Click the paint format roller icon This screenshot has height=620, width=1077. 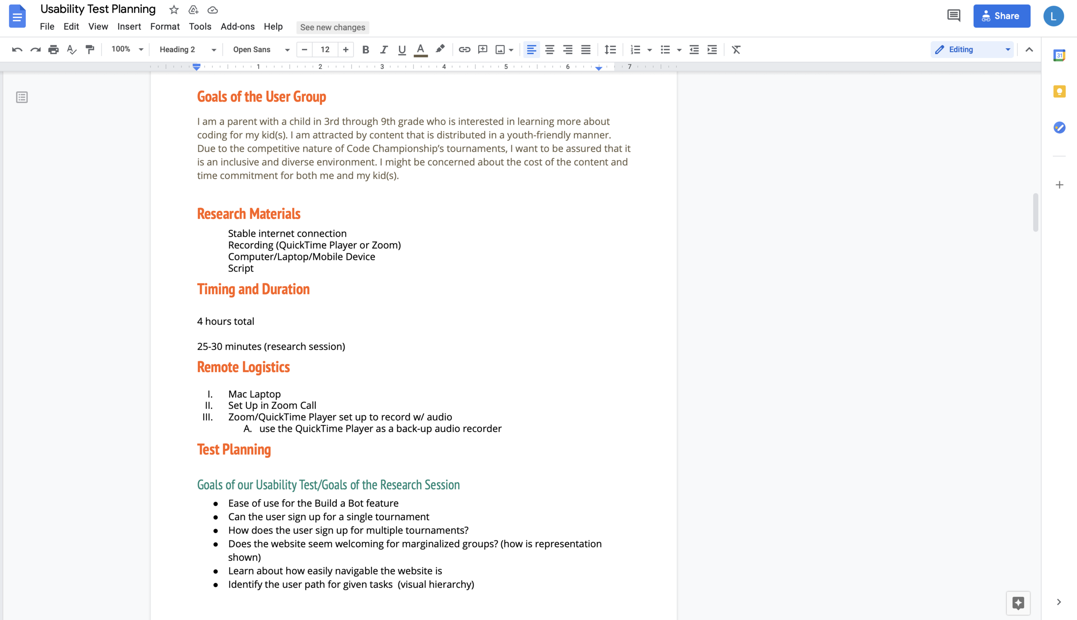90,49
